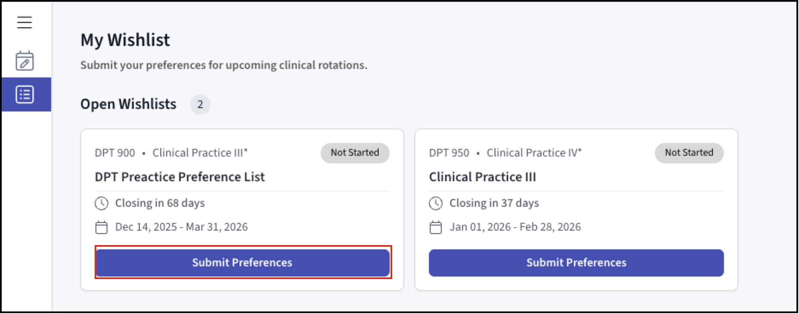Click Not Started badge on DPT 900 card
The height and width of the screenshot is (314, 799).
(355, 153)
